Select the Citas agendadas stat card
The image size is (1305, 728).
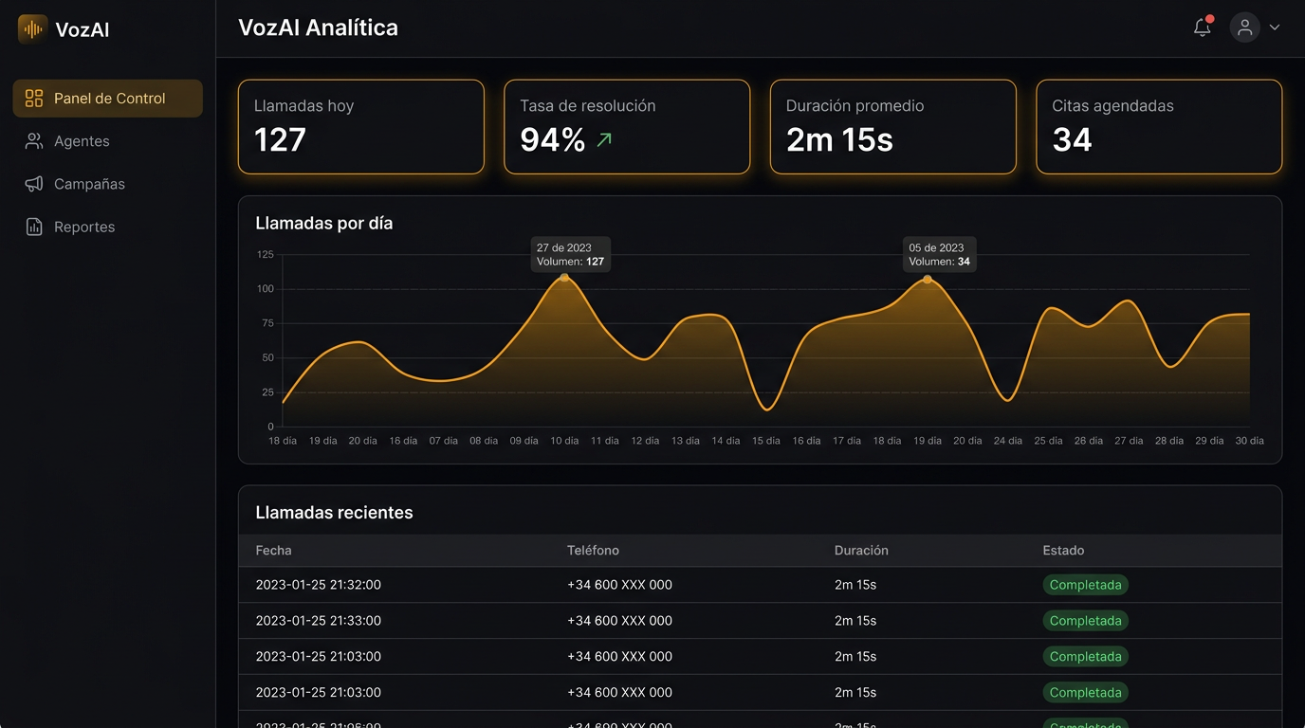coord(1158,126)
